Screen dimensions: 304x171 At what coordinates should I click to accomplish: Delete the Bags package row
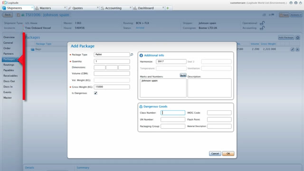297,49
